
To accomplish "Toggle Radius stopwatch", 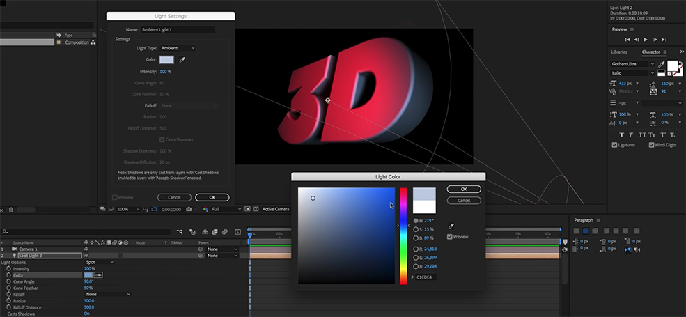I will (x=9, y=301).
